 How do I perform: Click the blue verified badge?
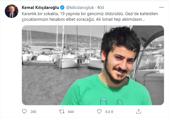[62, 8]
